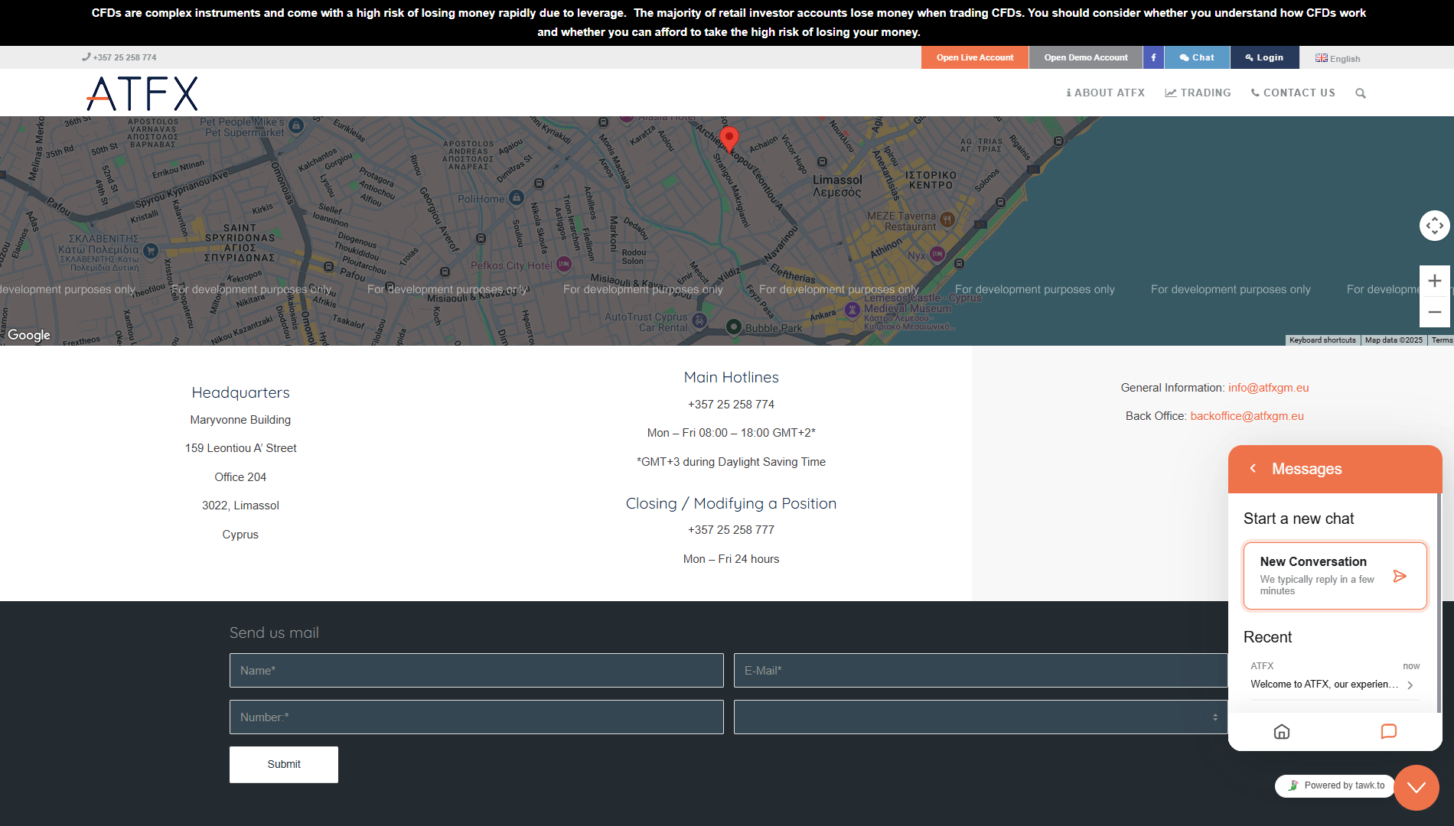Expand recent chat with chevron arrow
The width and height of the screenshot is (1454, 826).
pos(1410,685)
